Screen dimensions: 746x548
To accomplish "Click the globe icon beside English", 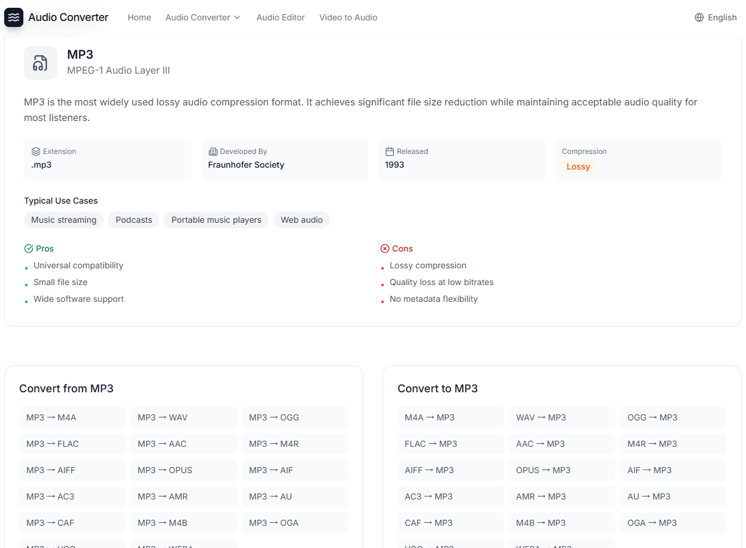I will tap(699, 17).
